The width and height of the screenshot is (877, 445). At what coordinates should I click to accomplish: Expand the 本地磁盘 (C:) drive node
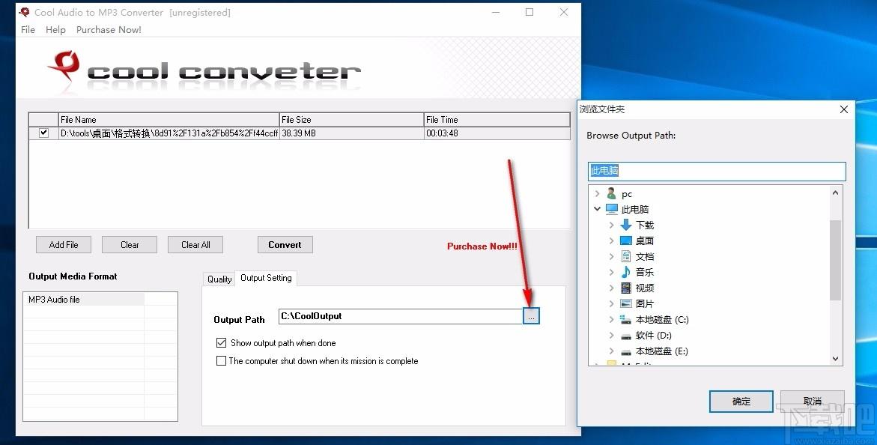coord(611,320)
